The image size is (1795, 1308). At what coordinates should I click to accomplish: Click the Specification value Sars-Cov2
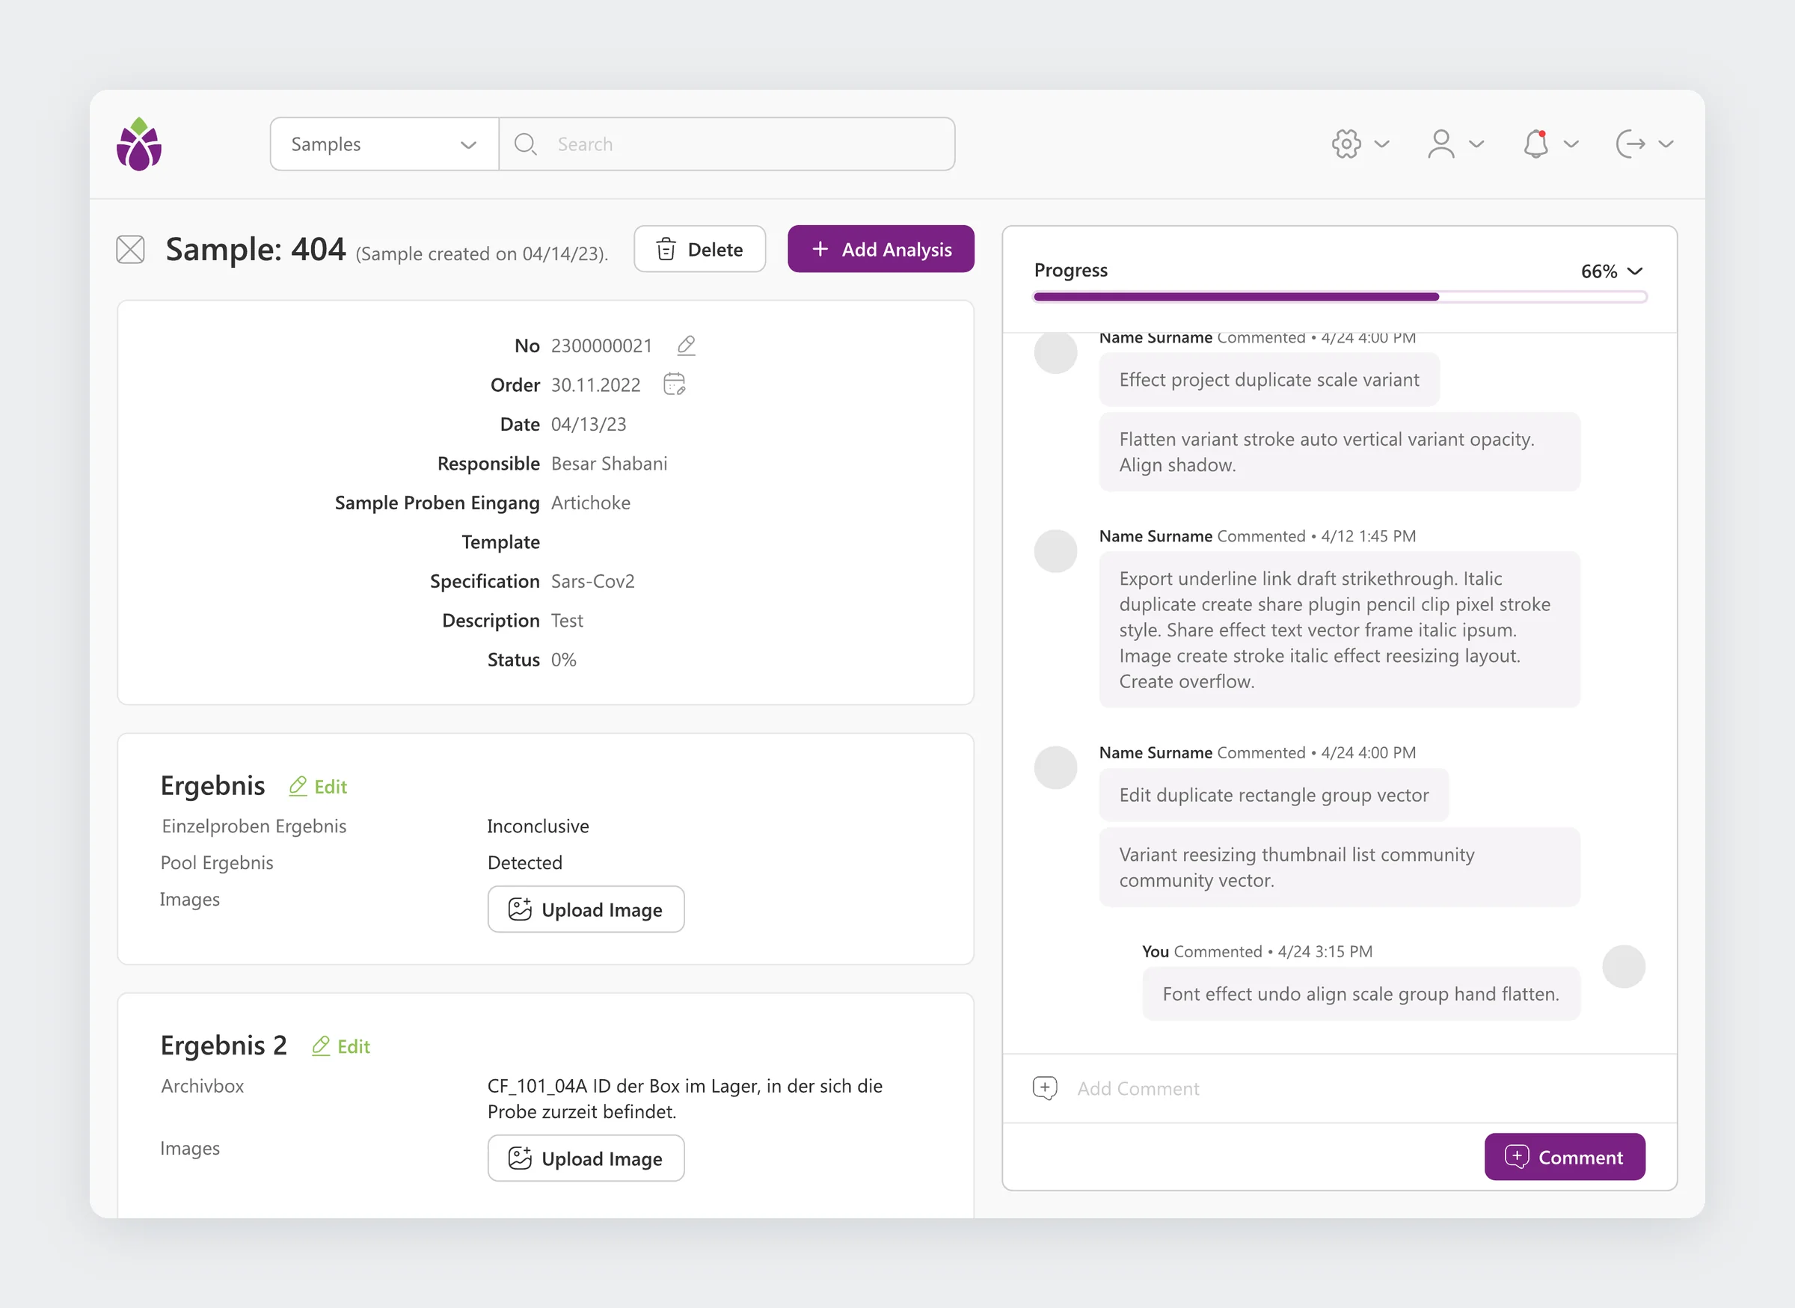pos(593,581)
